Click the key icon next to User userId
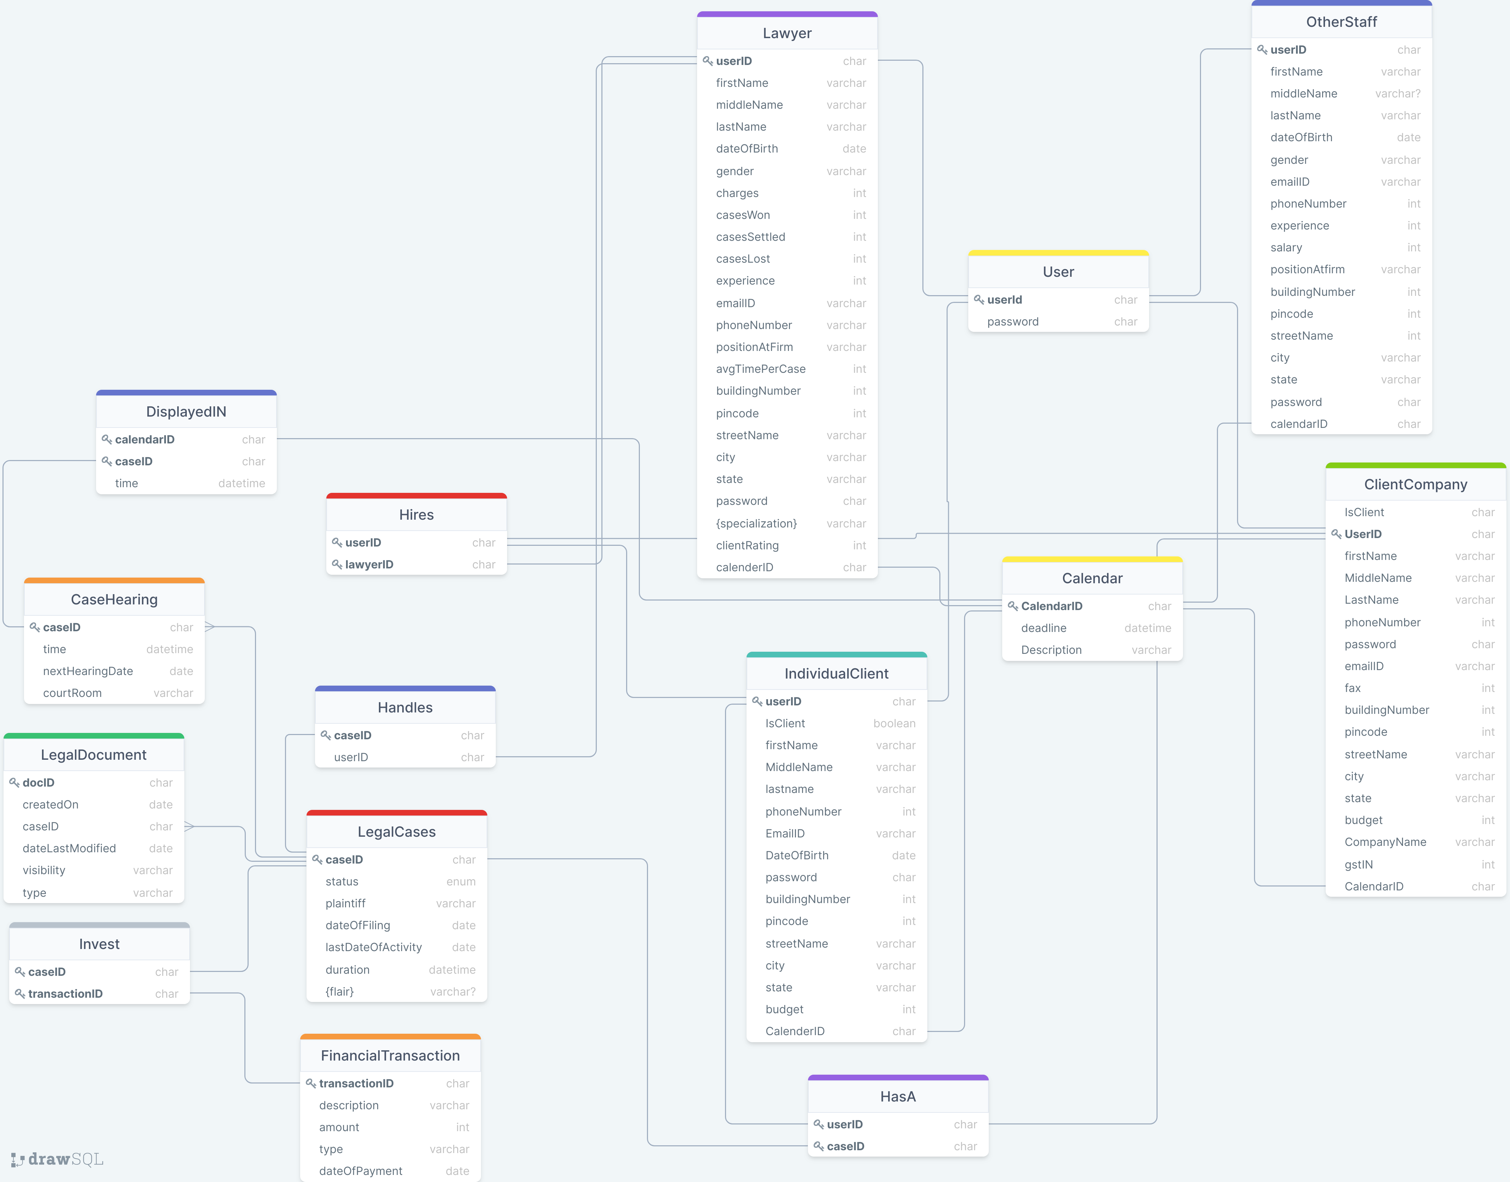 979,300
